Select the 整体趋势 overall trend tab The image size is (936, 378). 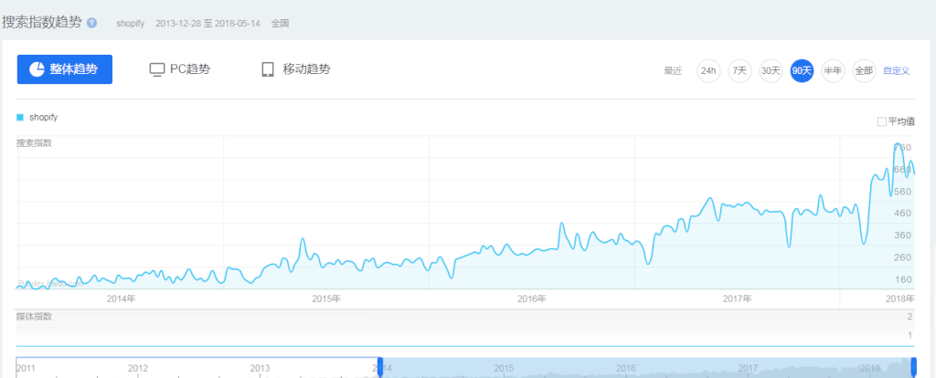tap(65, 69)
